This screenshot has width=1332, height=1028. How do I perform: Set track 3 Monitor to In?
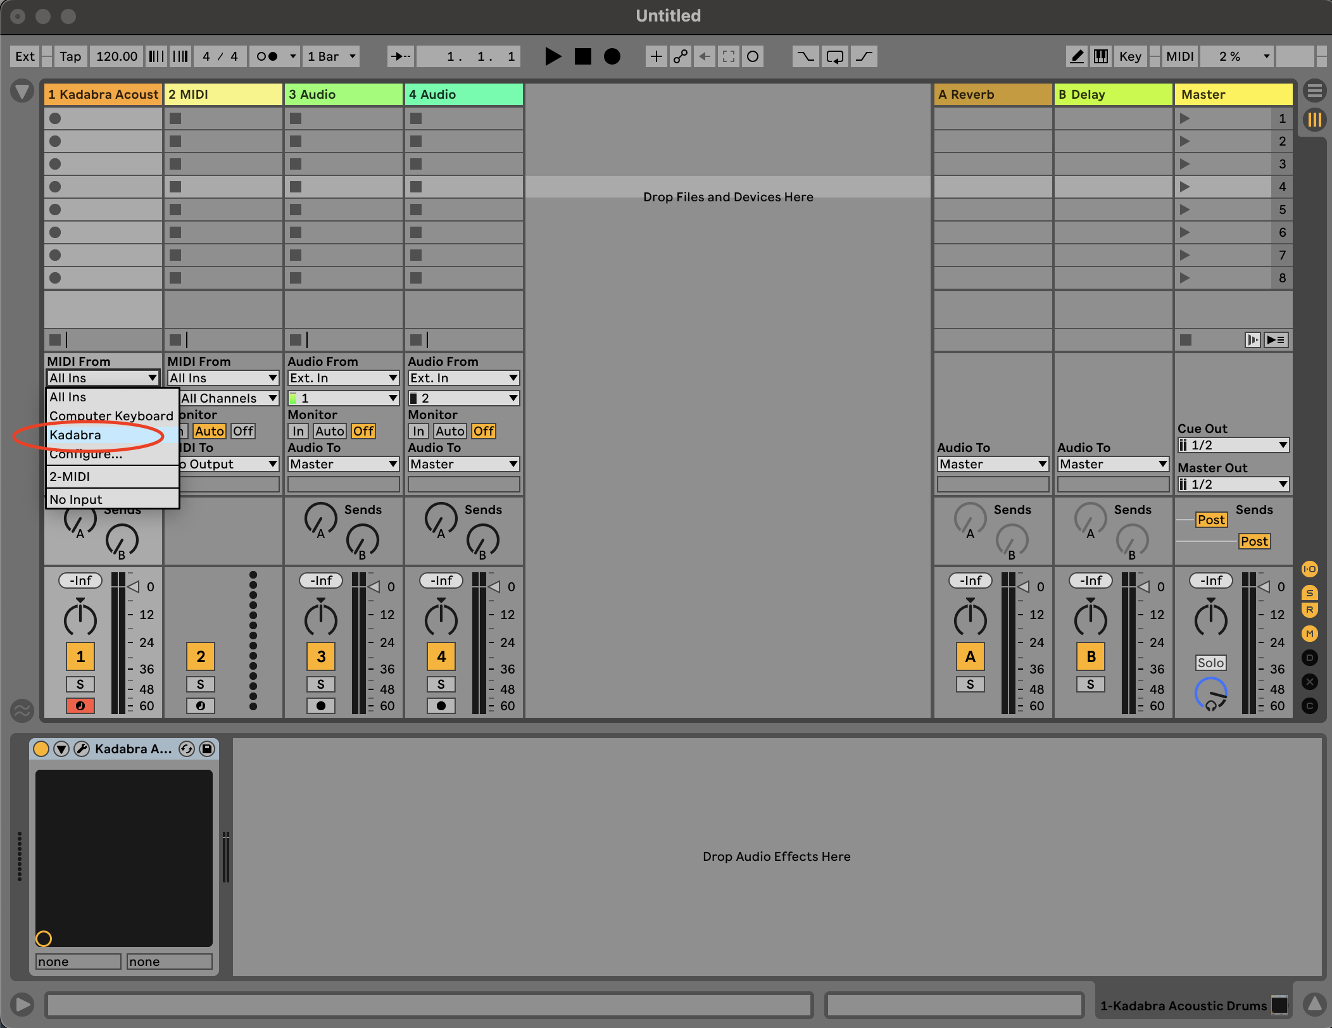click(298, 431)
